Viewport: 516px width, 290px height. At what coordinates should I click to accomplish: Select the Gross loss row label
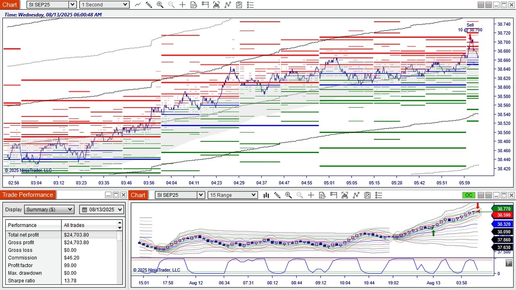19,250
